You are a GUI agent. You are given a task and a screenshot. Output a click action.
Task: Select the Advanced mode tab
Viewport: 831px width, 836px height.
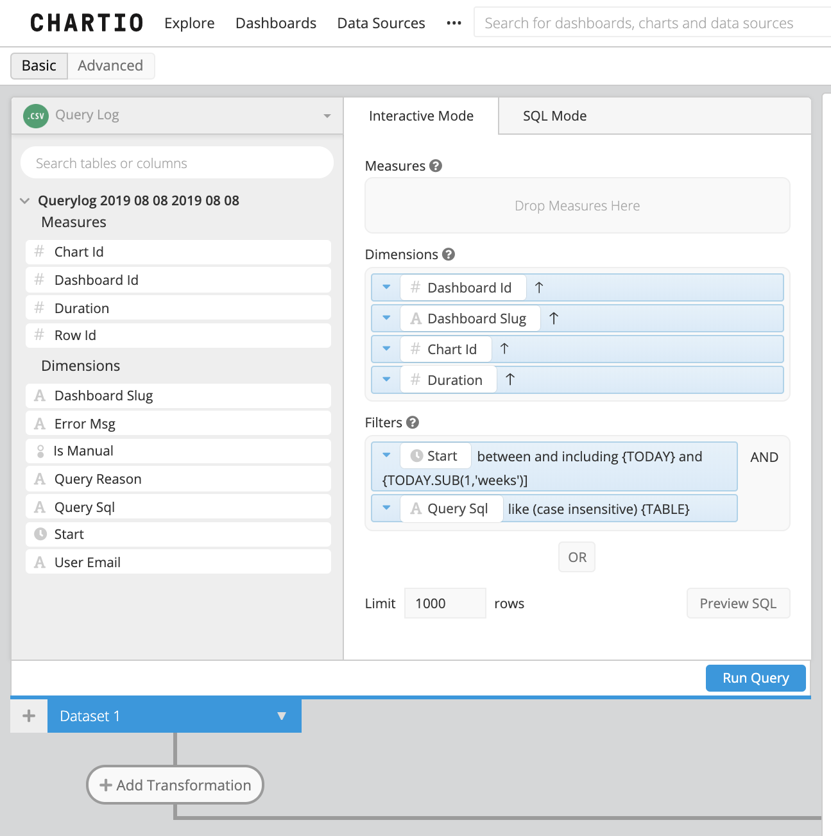[x=110, y=65]
